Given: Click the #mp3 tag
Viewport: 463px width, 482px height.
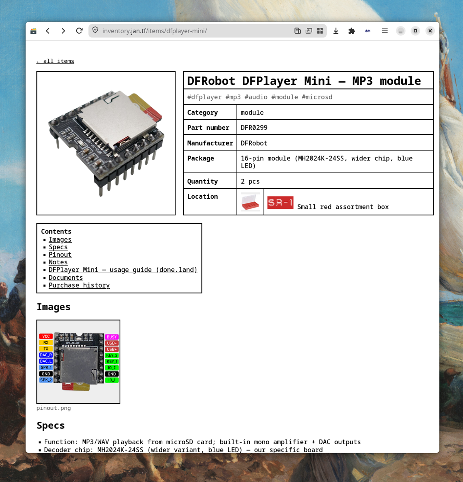Looking at the screenshot, I should pos(233,97).
